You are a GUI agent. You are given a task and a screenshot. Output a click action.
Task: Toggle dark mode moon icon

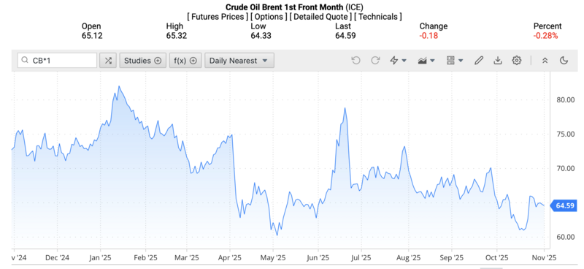click(564, 61)
